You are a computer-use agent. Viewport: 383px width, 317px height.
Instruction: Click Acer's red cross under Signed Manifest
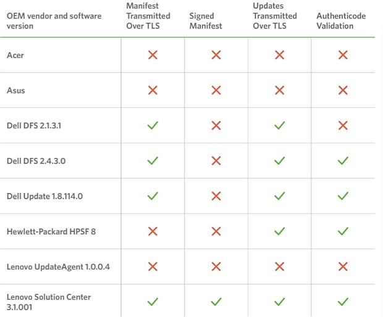216,55
